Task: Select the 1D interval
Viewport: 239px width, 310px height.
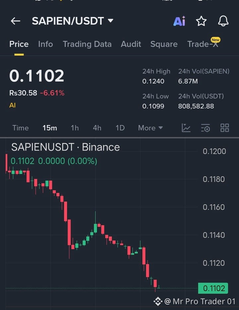Action: click(120, 128)
